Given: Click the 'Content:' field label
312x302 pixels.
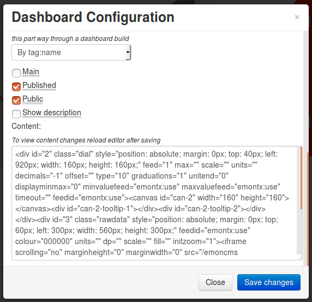Looking at the screenshot, I should pos(26,126).
